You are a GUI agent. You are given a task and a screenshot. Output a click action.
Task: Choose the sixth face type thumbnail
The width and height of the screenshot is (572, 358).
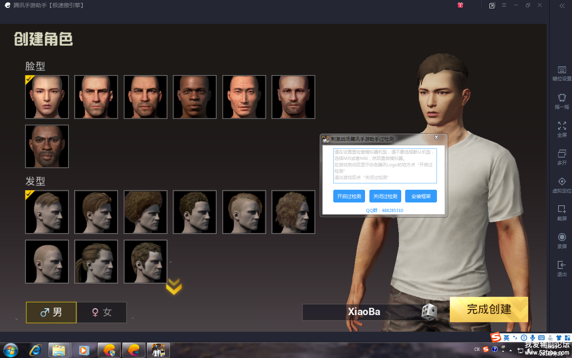point(293,97)
